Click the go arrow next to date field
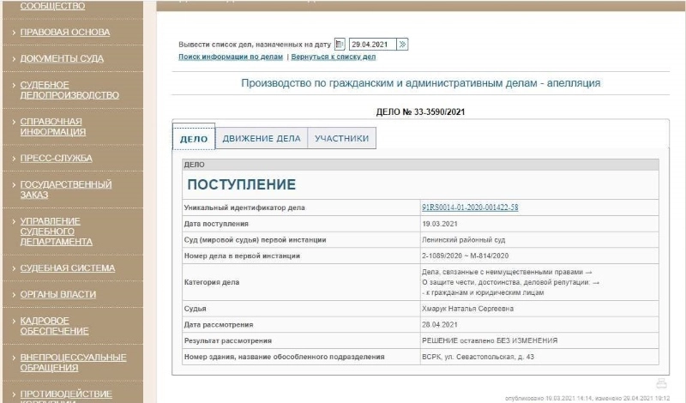 click(403, 44)
